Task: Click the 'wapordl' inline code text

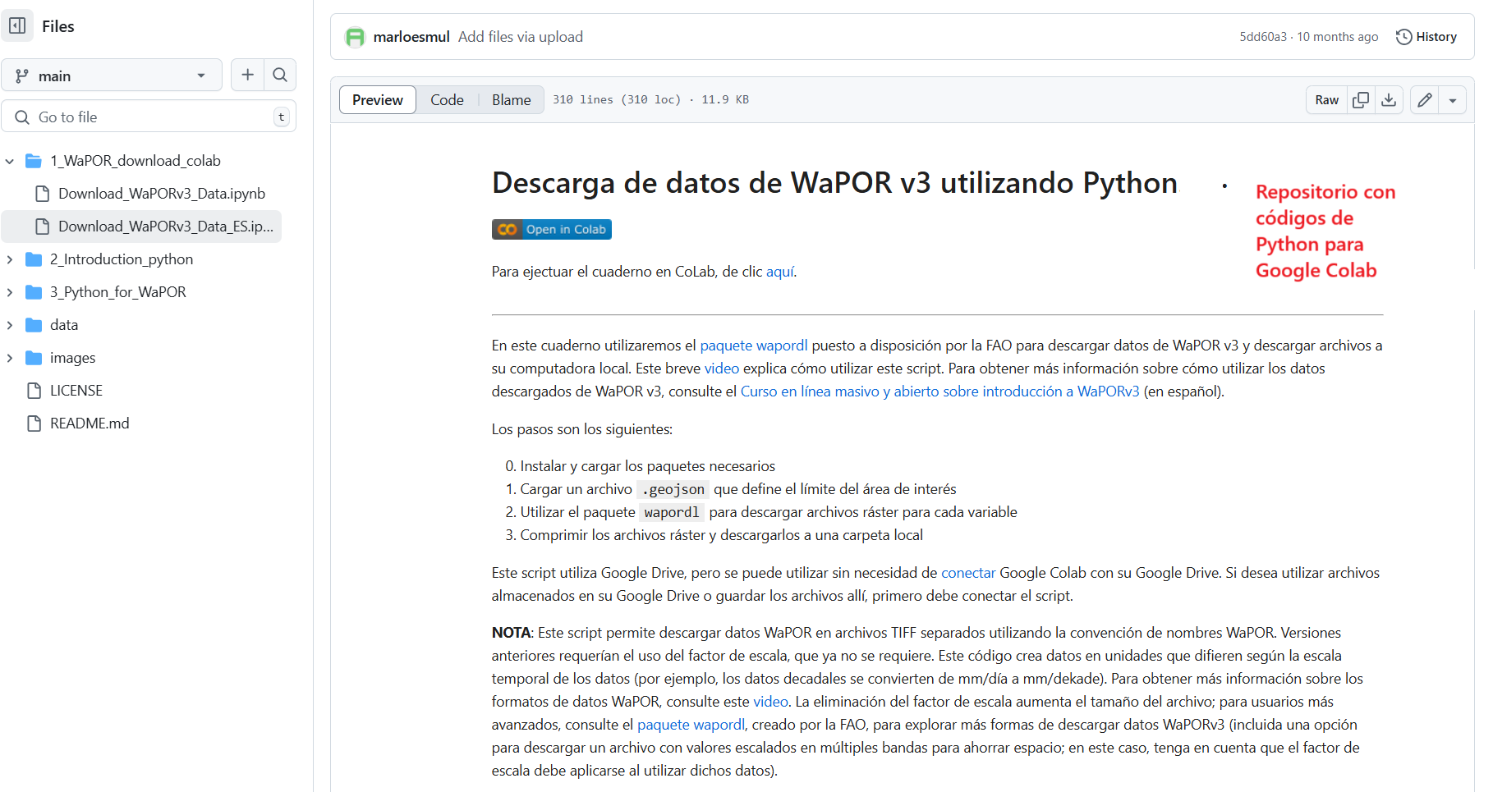Action: [x=672, y=513]
